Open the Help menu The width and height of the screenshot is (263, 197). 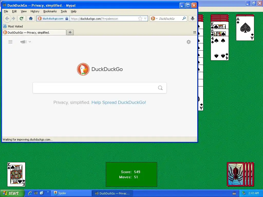73,11
